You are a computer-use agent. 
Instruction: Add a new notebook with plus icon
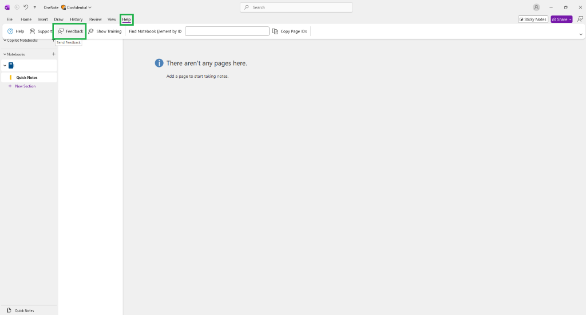tap(53, 54)
